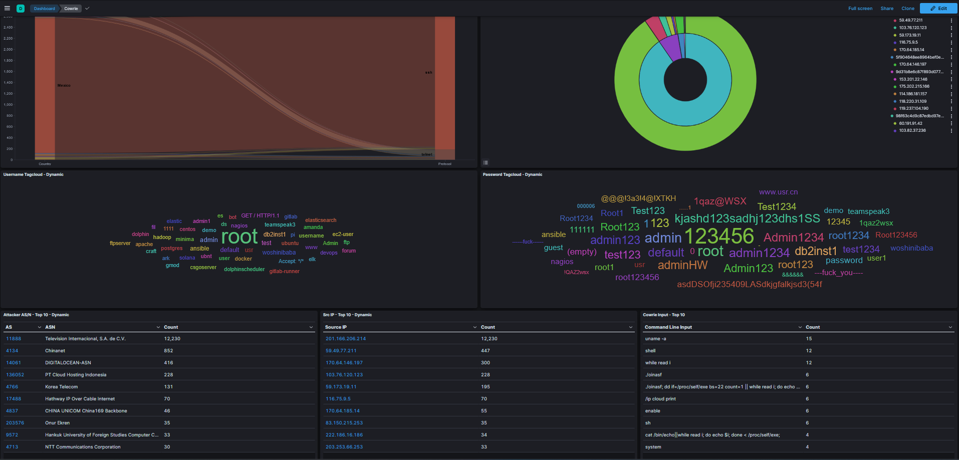Open options for legend 114.186.181.157

[x=951, y=94]
